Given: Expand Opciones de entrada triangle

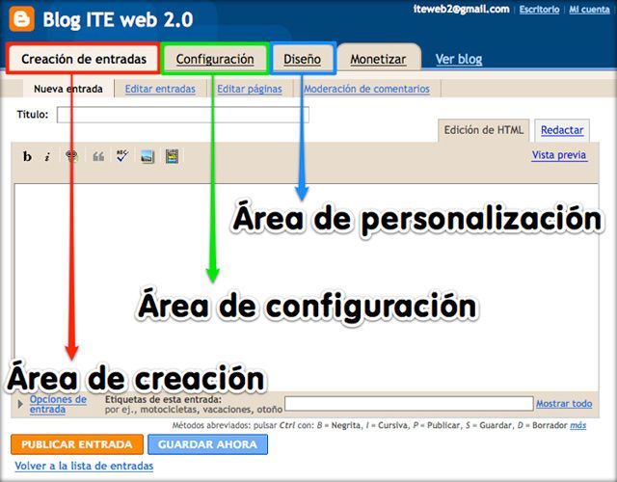Looking at the screenshot, I should (21, 405).
